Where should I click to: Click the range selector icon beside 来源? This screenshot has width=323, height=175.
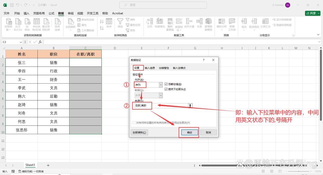190,106
